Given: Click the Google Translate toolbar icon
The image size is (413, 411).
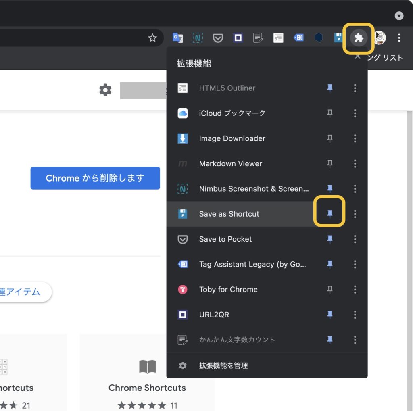Looking at the screenshot, I should 177,38.
